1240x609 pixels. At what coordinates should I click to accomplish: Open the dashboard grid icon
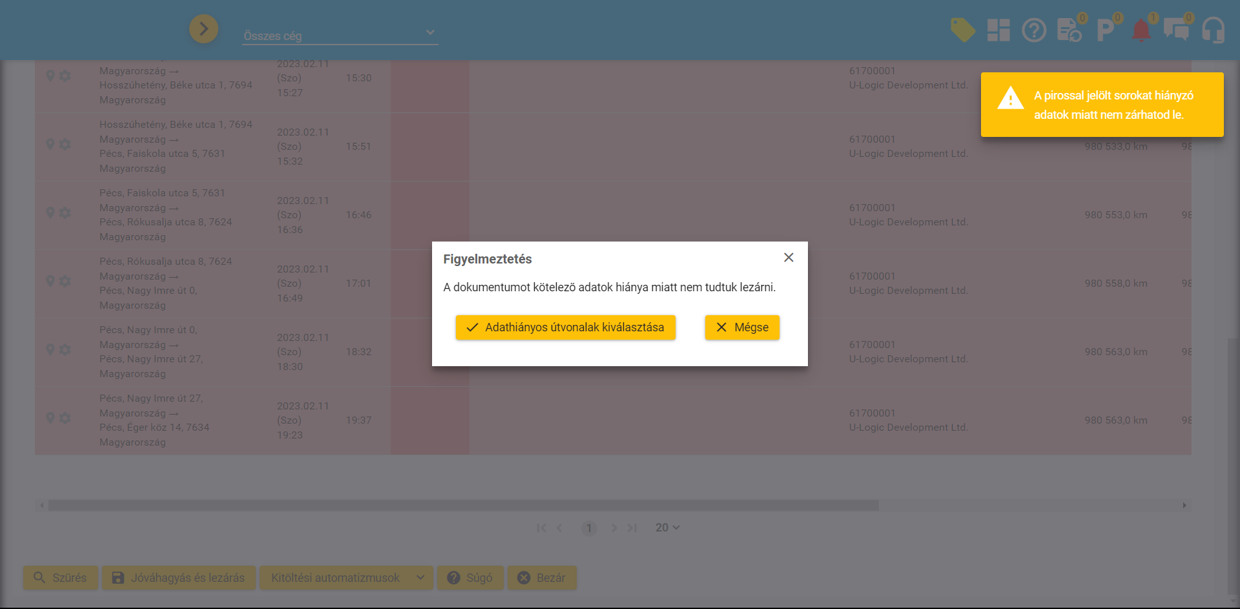[x=998, y=30]
